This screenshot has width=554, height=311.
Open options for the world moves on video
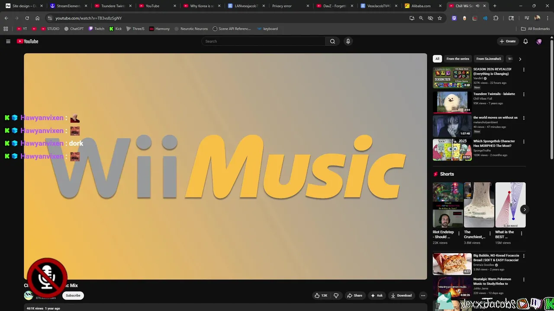click(524, 117)
